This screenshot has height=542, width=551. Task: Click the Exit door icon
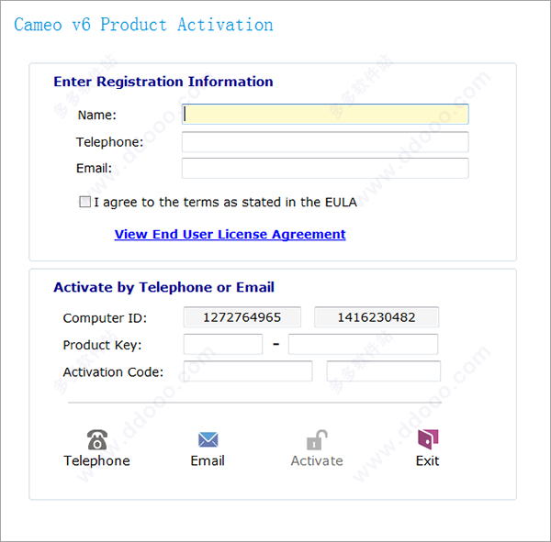coord(428,439)
